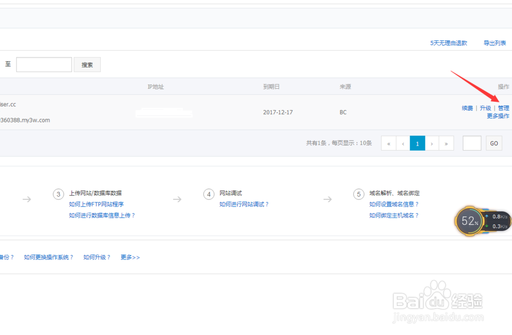Image resolution: width=512 pixels, height=335 pixels.
Task: Go to next page with › button
Action: [x=432, y=143]
